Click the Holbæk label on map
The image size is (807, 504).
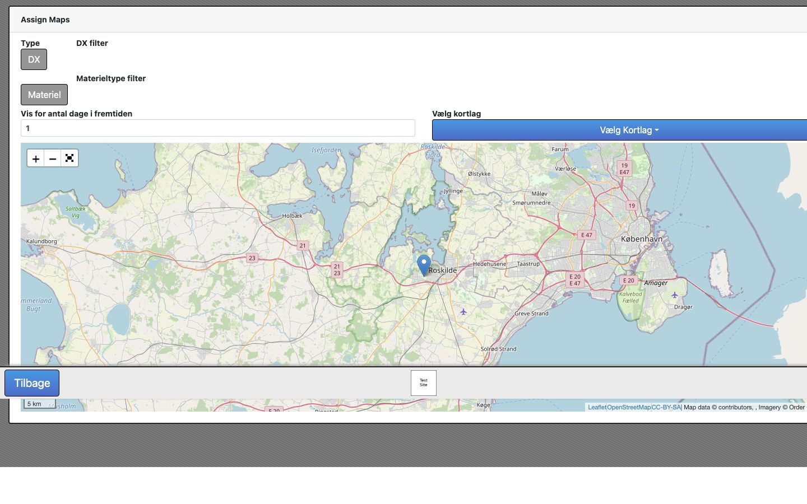(x=292, y=216)
